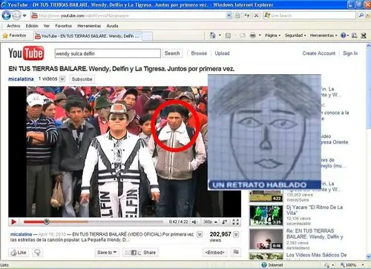
Task: Expand the 1 videos dropdown arrow
Action: click(62, 79)
